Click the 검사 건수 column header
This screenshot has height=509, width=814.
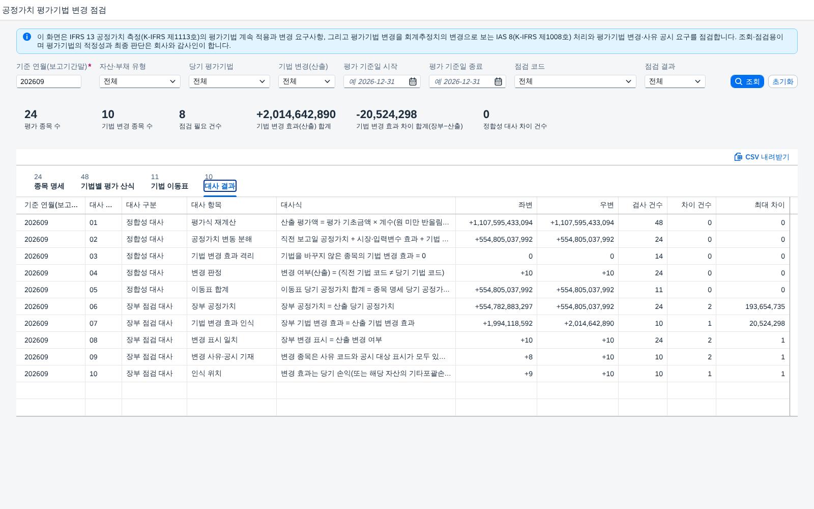coord(643,205)
